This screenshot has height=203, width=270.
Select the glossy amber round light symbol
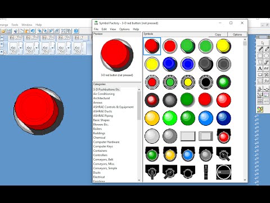[x=152, y=118]
